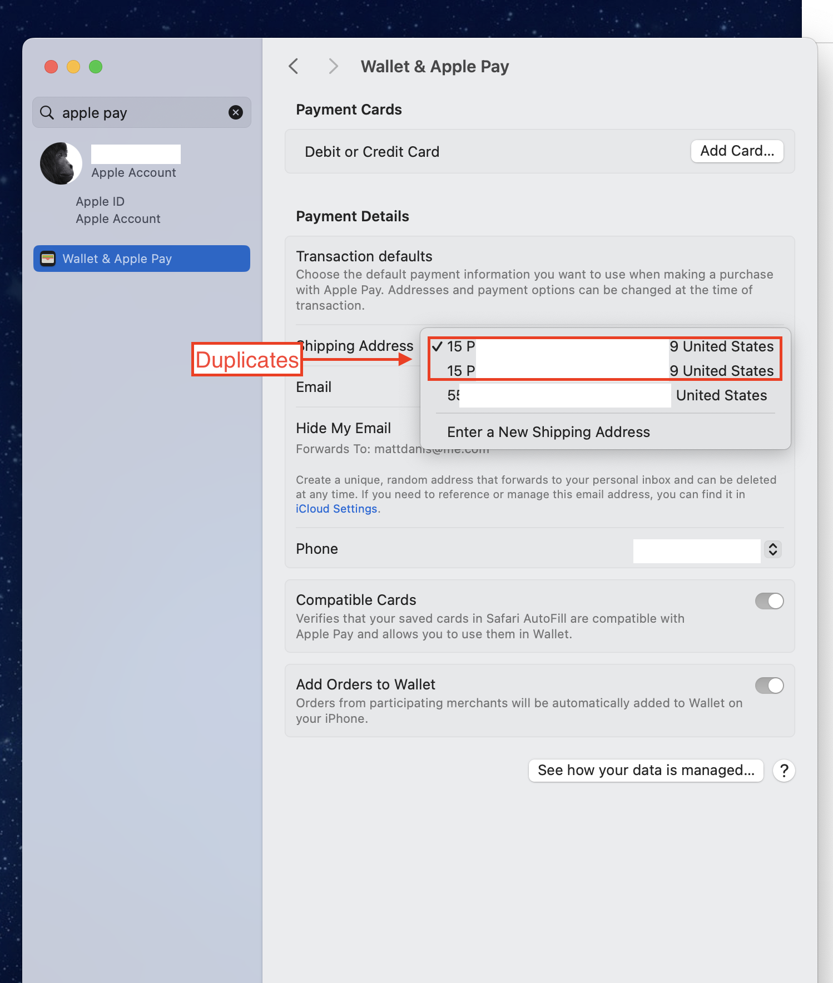
Task: Click the Payment Cards heading
Action: click(x=349, y=110)
